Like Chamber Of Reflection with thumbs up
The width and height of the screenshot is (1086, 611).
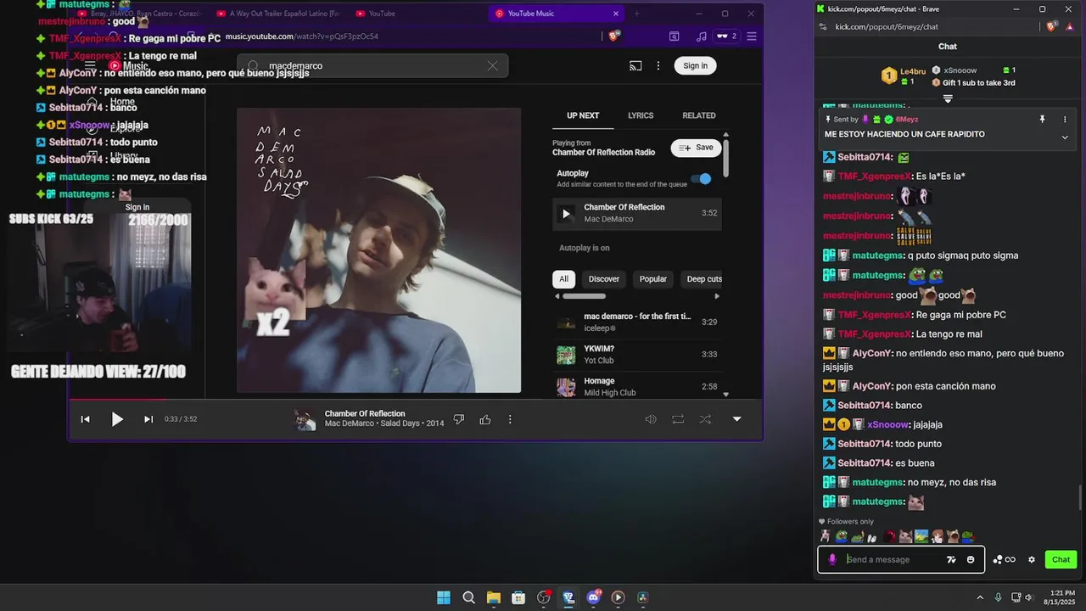click(485, 419)
